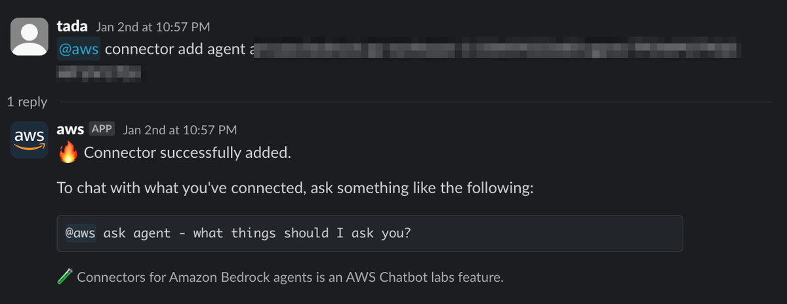The width and height of the screenshot is (787, 304).
Task: Click the code block with ask agent command
Action: (370, 233)
